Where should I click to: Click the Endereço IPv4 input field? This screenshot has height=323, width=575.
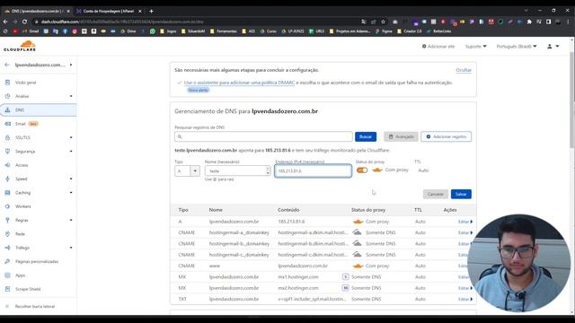tap(314, 171)
